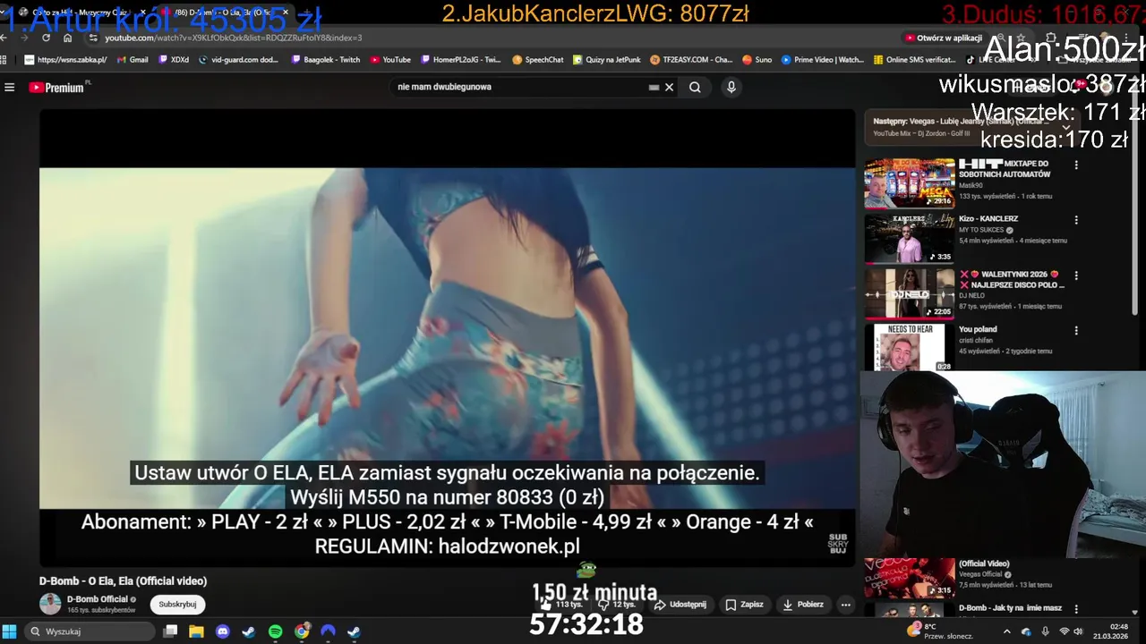Screen dimensions: 1146x644
Task: Clear the search box text
Action: (x=669, y=88)
